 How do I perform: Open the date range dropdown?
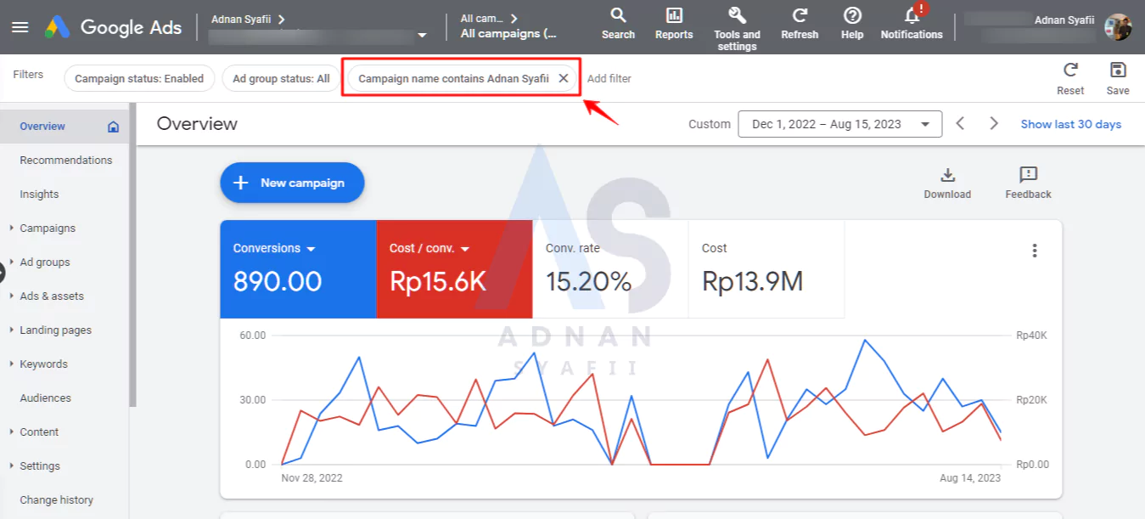(839, 124)
